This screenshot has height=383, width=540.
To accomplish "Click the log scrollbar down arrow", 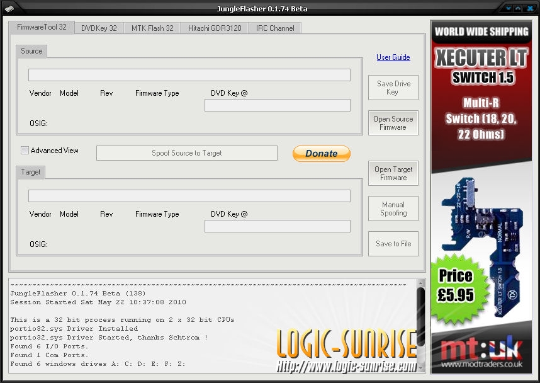I will 420,368.
